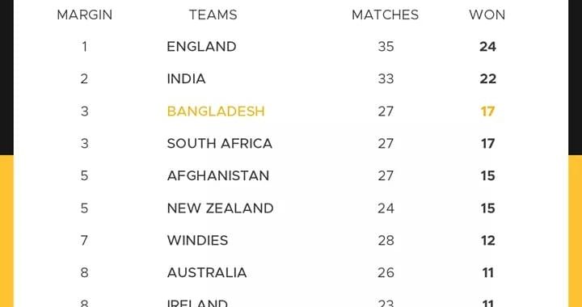Click Windies' 28 matches value
Image resolution: width=582 pixels, height=307 pixels.
386,240
